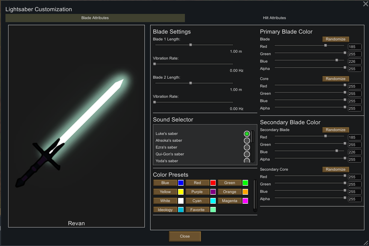Click the Secondary Blade Red slider handle
The height and width of the screenshot is (246, 369).
[x=326, y=136]
